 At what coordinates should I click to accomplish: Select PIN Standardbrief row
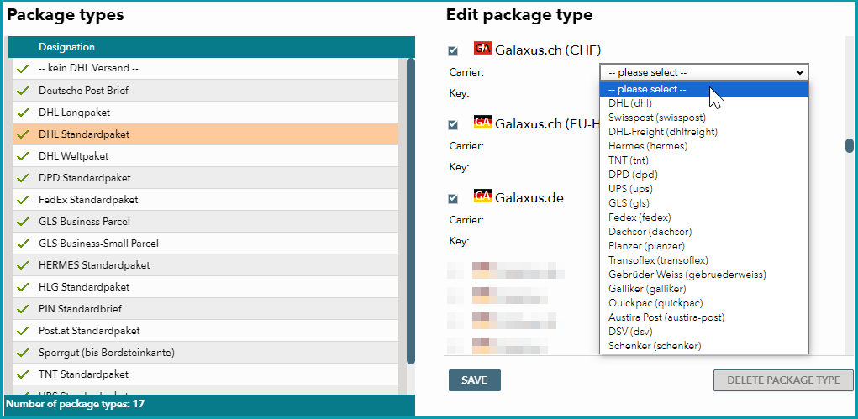point(205,309)
